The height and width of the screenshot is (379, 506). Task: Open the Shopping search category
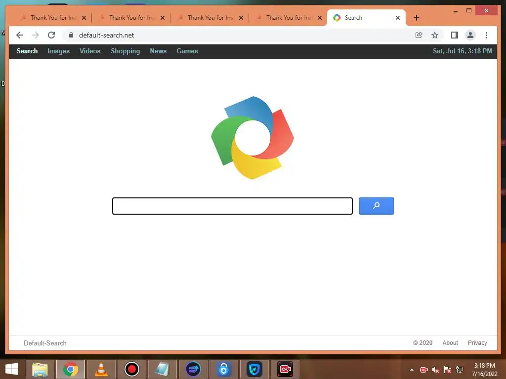(125, 51)
